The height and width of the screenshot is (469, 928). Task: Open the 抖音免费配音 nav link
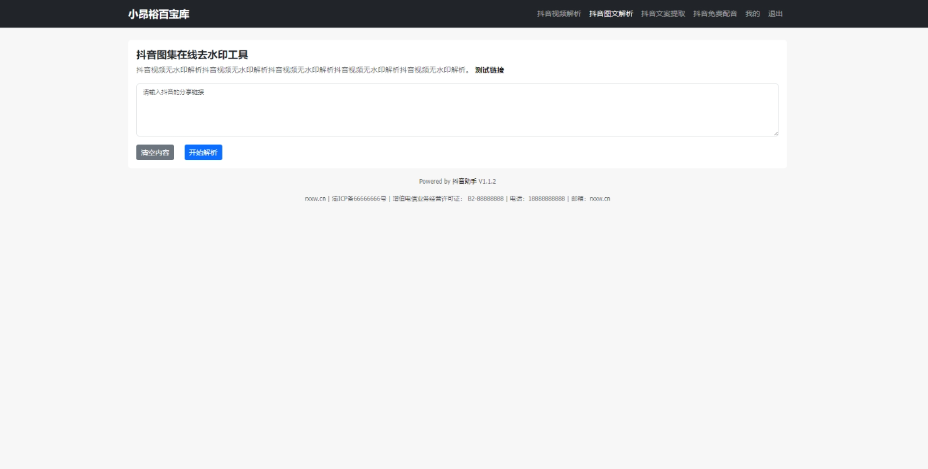[715, 14]
